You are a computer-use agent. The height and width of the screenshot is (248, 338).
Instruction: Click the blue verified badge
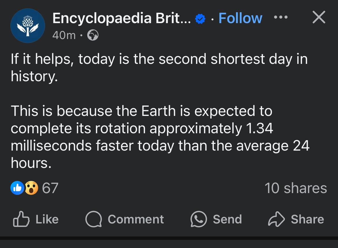[200, 19]
